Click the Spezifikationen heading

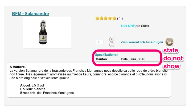tap(106, 55)
